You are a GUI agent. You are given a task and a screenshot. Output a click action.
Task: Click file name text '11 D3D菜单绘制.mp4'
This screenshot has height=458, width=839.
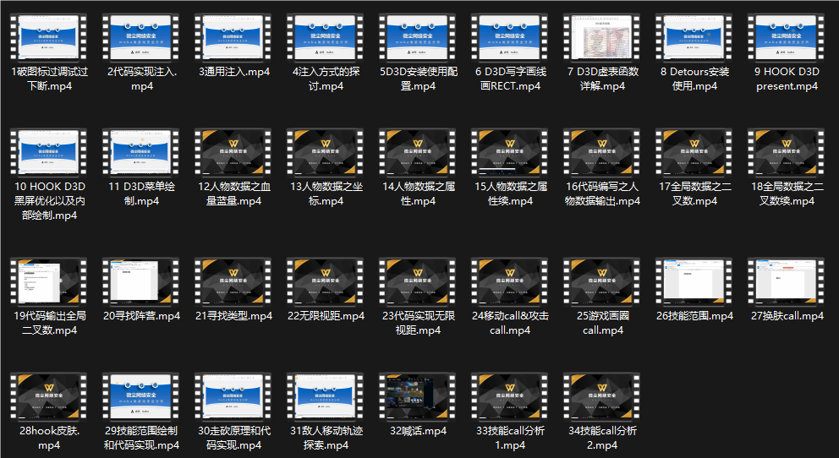pos(142,194)
